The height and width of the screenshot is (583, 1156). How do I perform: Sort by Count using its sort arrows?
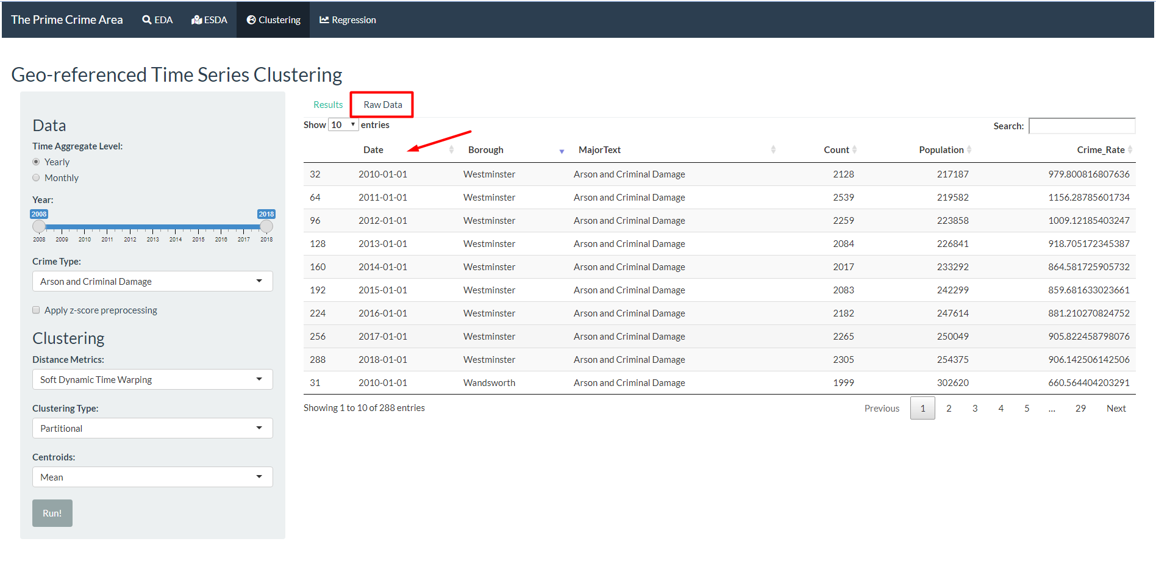point(854,150)
